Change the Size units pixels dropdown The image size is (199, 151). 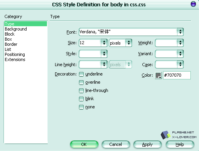coord(120,43)
